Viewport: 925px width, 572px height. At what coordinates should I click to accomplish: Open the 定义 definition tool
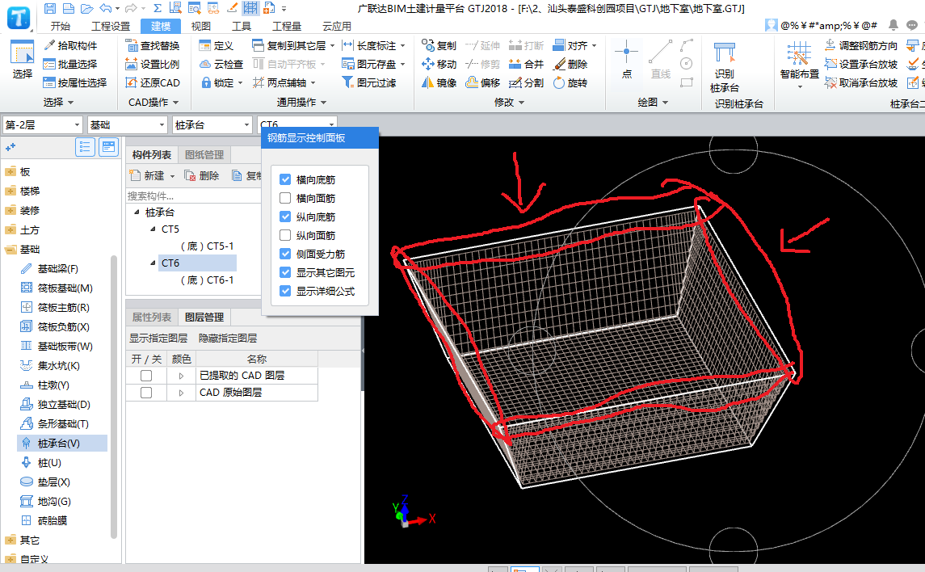click(216, 45)
